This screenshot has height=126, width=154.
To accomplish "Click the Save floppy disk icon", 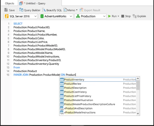I will point(6,10).
